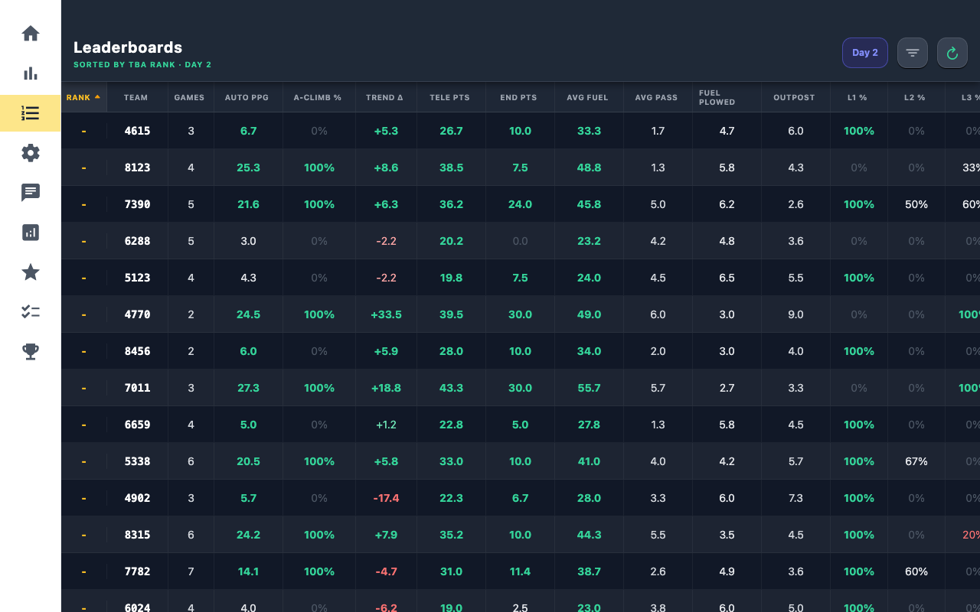The height and width of the screenshot is (612, 980).
Task: Sort by the TREND Δ column header
Action: [386, 97]
